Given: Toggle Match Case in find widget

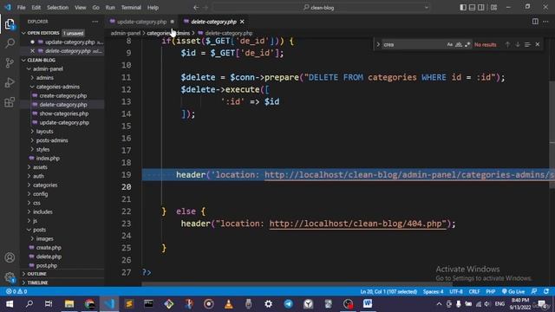Looking at the screenshot, I should coord(449,44).
